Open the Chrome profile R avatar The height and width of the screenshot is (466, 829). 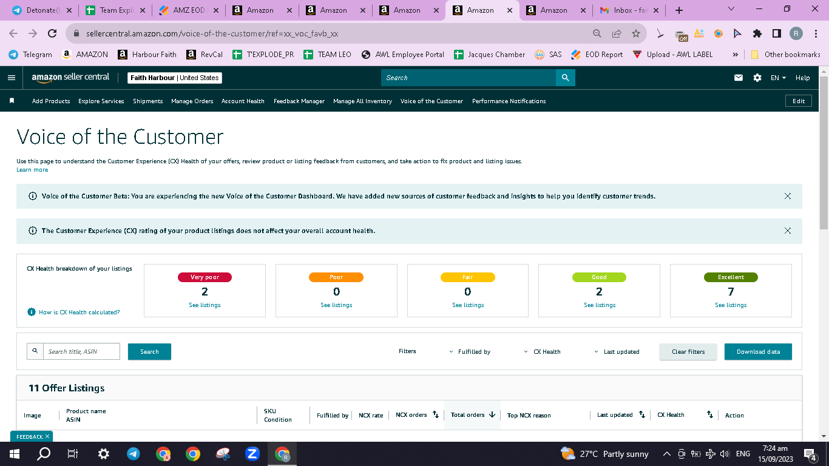click(796, 33)
